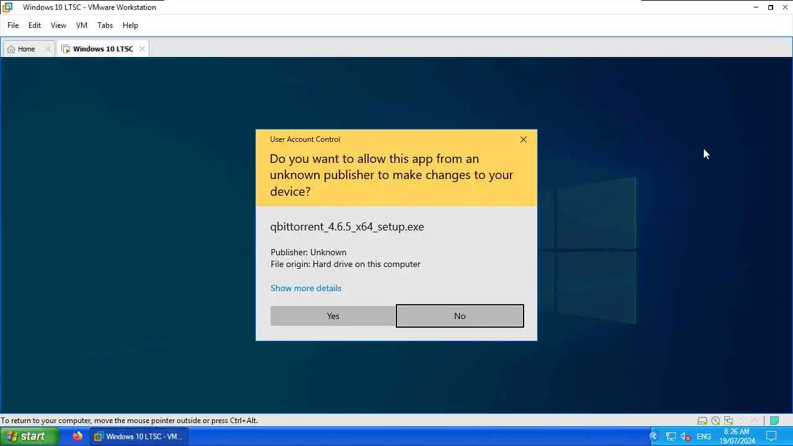
Task: Click the Publisher: Unknown text
Action: click(309, 252)
